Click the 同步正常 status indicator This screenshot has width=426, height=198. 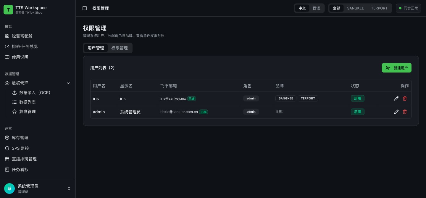408,8
